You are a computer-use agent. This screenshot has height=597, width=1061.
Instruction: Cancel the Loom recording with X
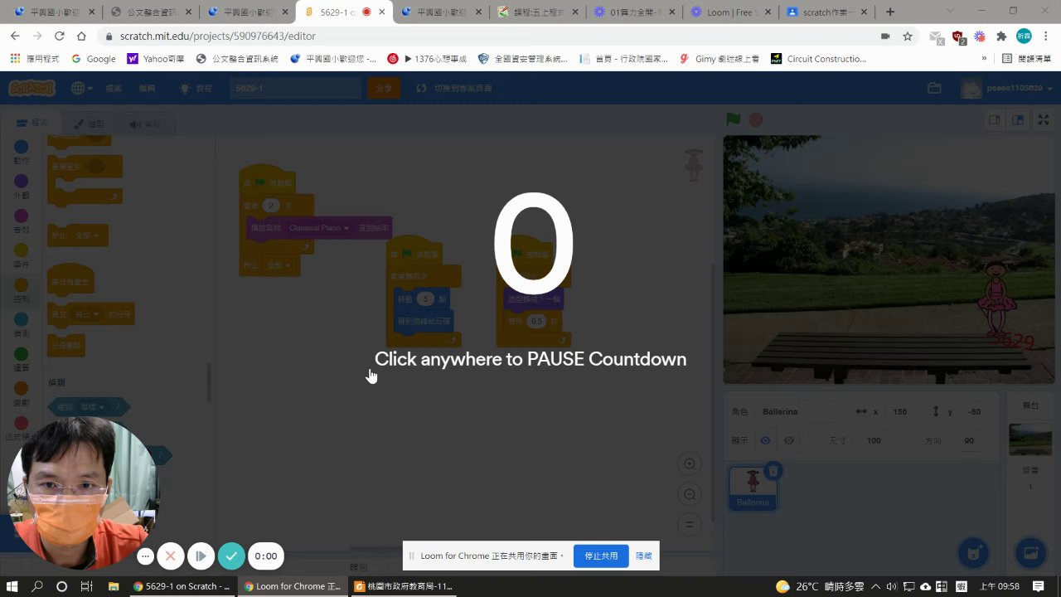point(171,556)
